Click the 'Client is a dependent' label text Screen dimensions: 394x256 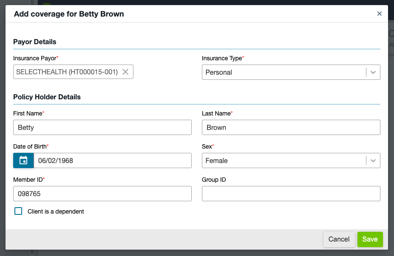pos(56,211)
